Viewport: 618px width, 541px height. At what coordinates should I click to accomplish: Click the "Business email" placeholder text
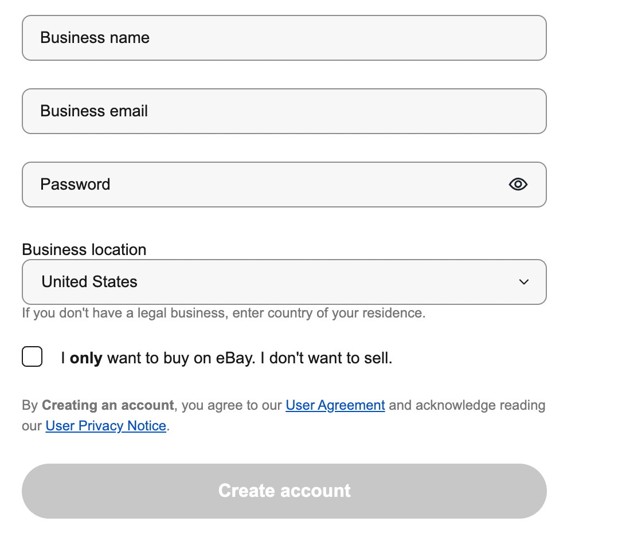[94, 111]
